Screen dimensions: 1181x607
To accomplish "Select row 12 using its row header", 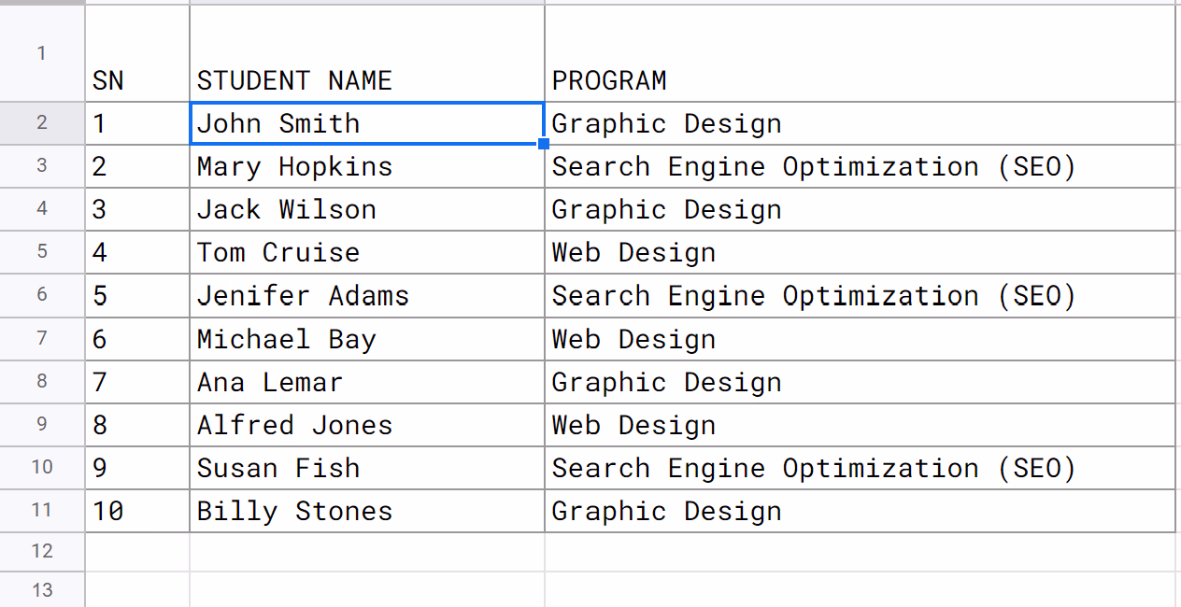I will pos(42,551).
